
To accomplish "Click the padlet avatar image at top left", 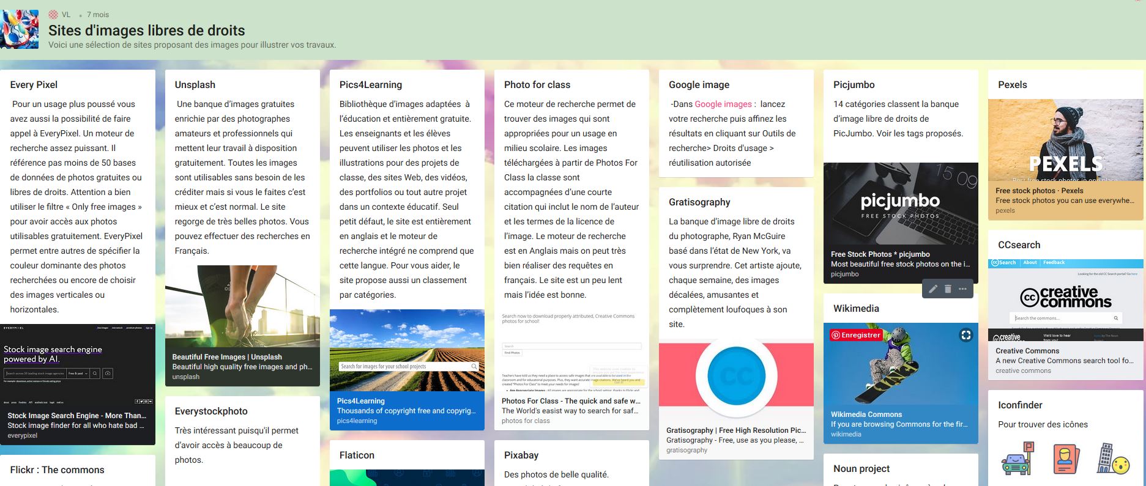I will click(x=20, y=29).
